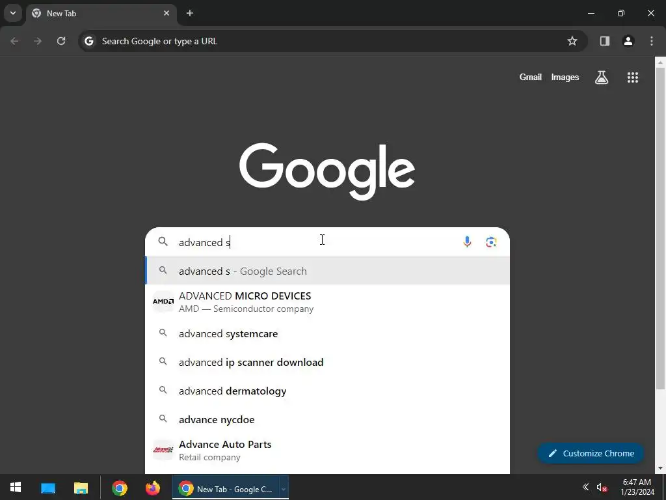Minimize the Chrome window
Image resolution: width=666 pixels, height=500 pixels.
[591, 13]
